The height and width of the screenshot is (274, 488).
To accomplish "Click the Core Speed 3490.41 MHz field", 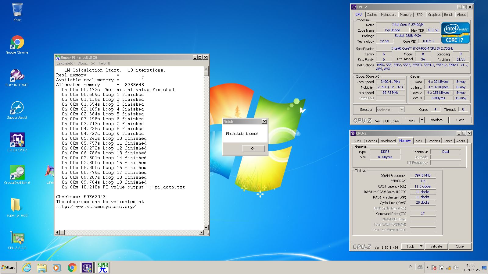I will click(x=390, y=82).
